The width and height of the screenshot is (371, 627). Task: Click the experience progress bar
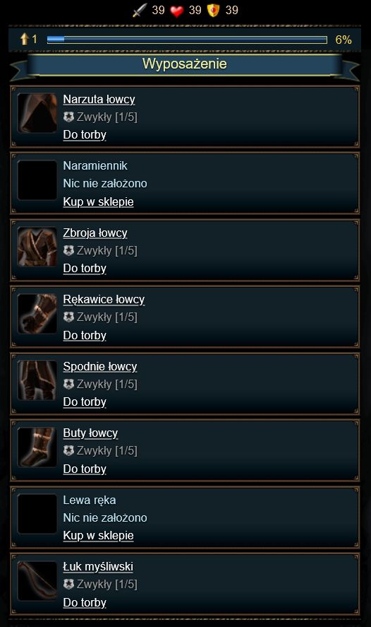(x=187, y=39)
